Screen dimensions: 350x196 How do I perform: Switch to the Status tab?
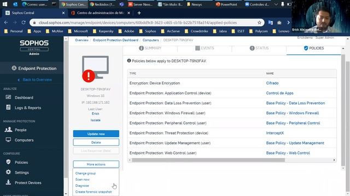coord(259,48)
